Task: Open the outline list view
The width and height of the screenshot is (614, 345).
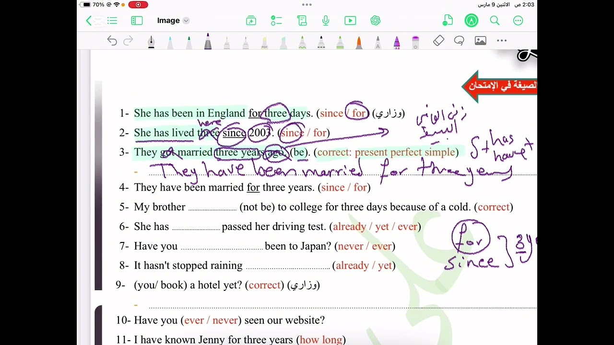Action: click(x=112, y=21)
